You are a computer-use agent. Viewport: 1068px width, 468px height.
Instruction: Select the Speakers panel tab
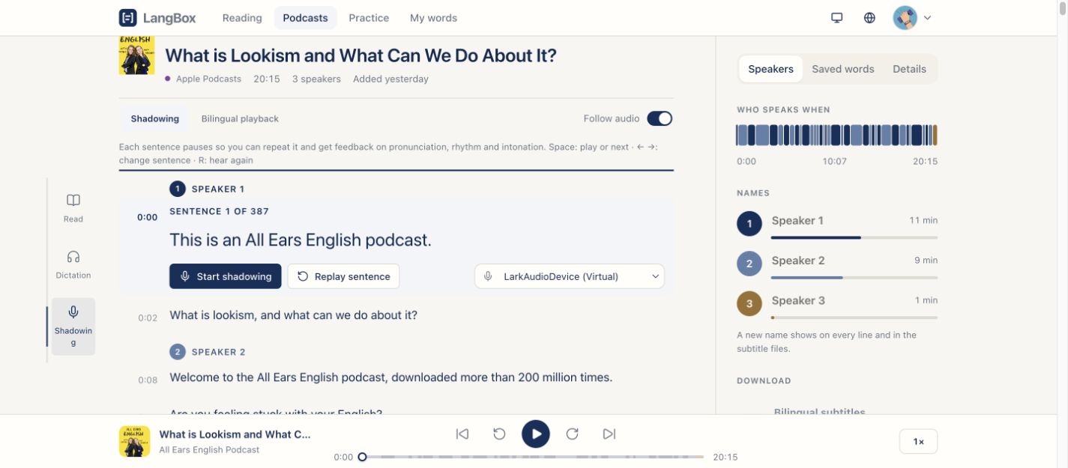[x=770, y=69]
